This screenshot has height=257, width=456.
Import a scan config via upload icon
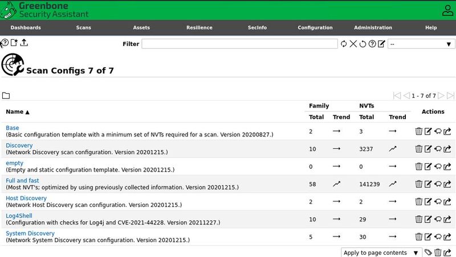tap(24, 43)
